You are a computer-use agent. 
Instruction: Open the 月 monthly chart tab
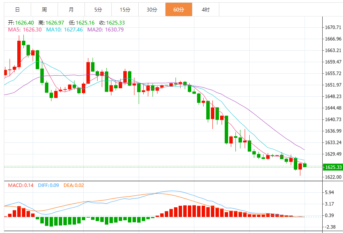[x=71, y=10]
